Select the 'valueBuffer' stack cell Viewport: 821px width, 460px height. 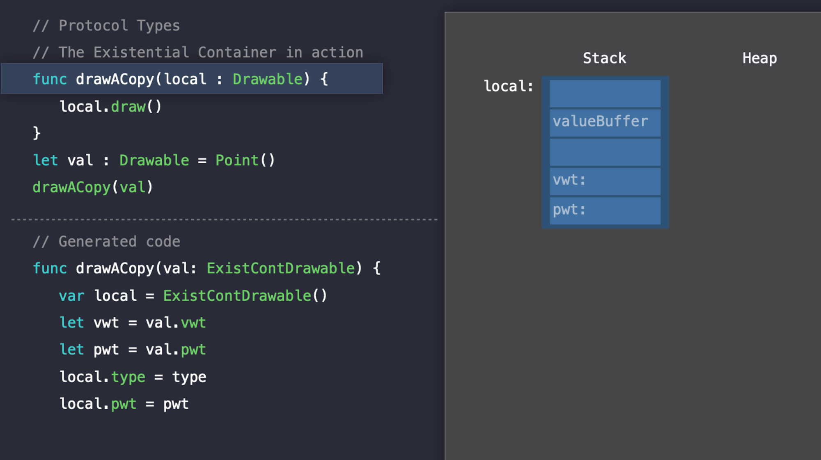coord(605,123)
